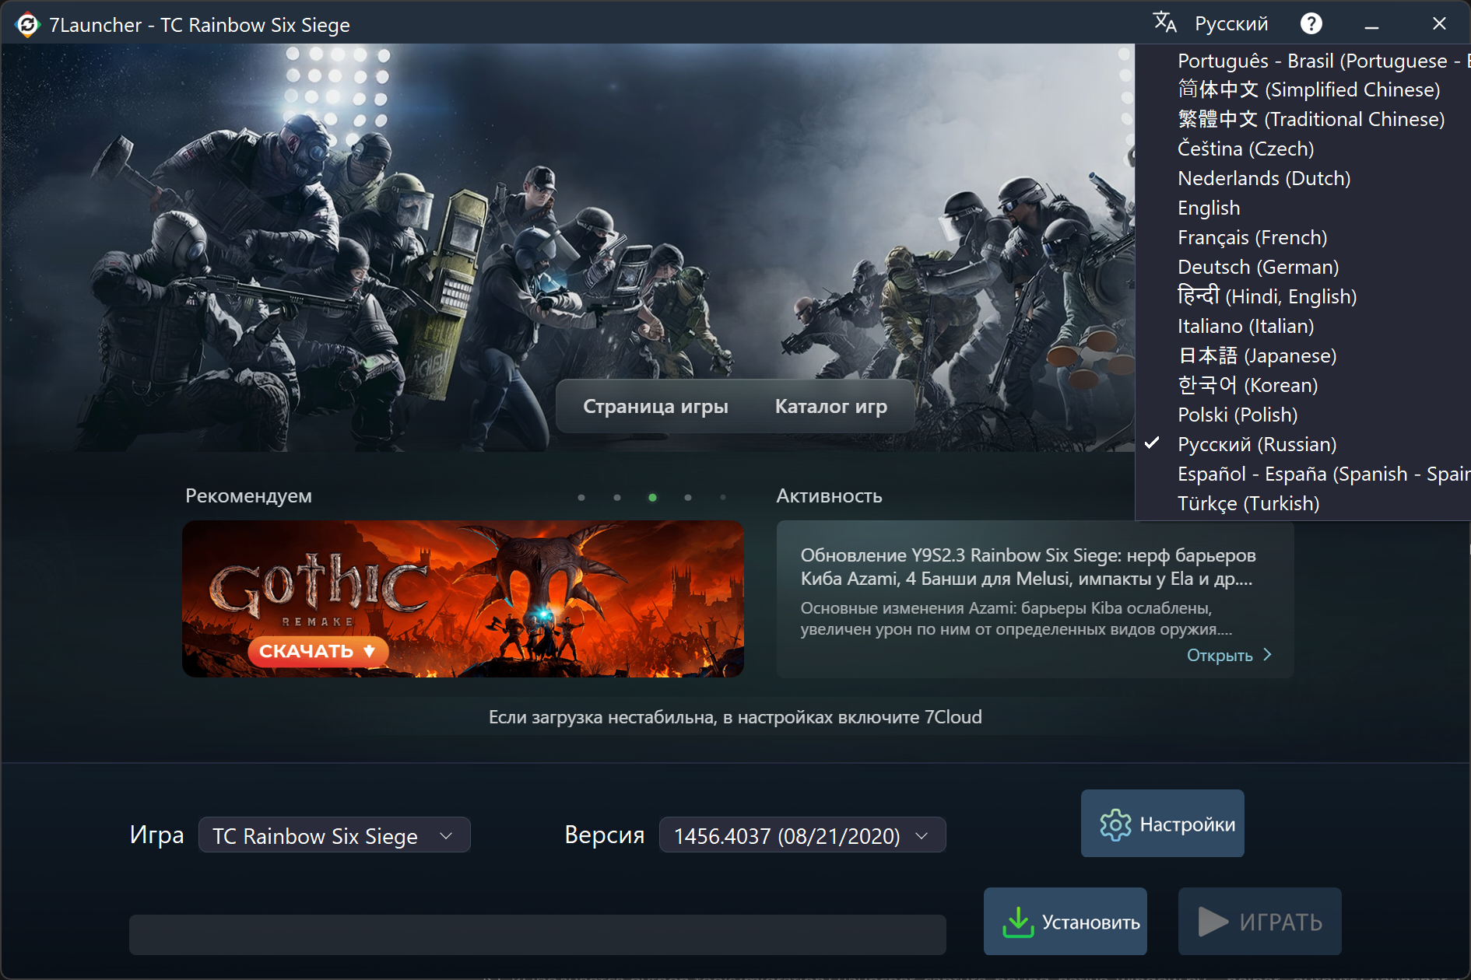Viewport: 1471px width, 980px height.
Task: Click the ИГРАТЬ play button
Action: point(1260,922)
